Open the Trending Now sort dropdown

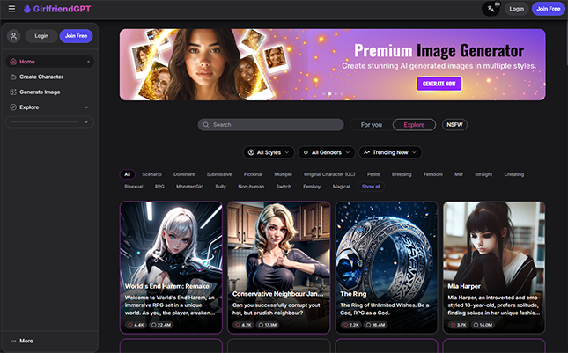click(390, 152)
